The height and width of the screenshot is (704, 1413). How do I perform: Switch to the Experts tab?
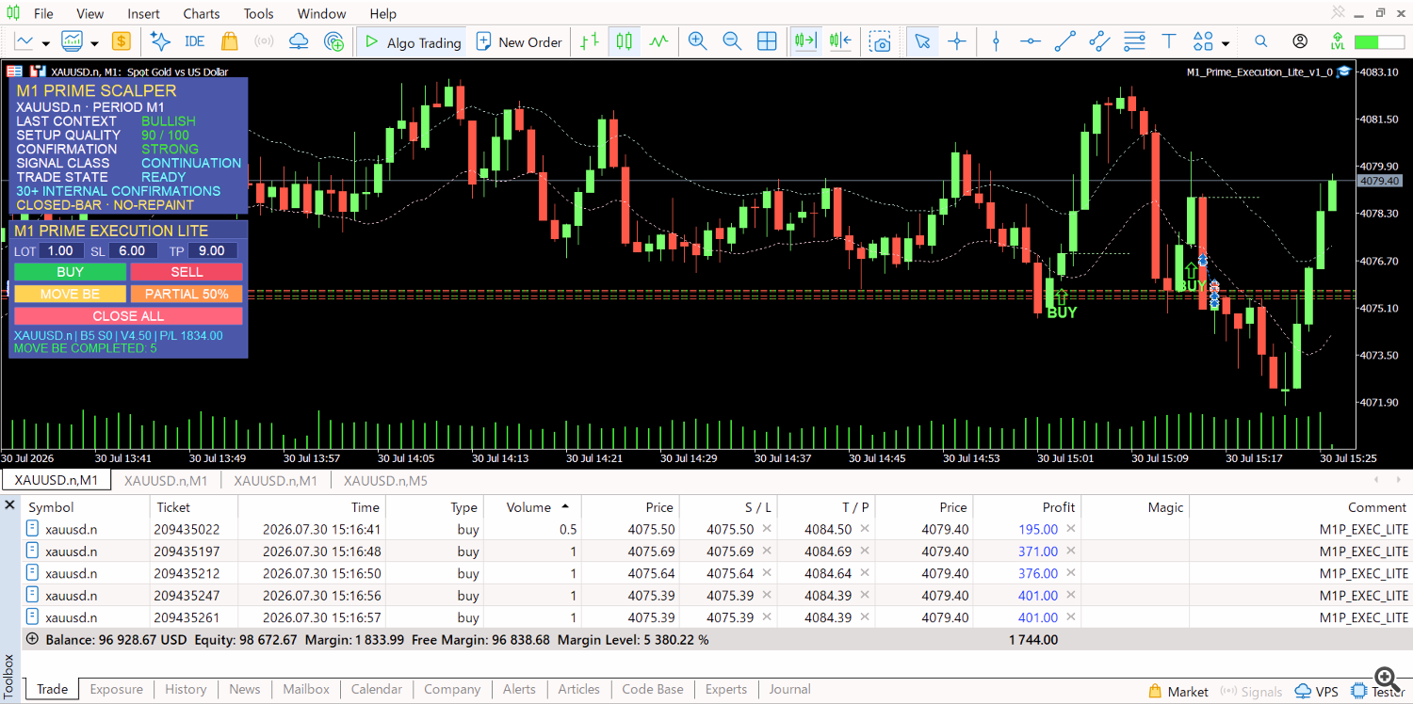[x=726, y=689]
